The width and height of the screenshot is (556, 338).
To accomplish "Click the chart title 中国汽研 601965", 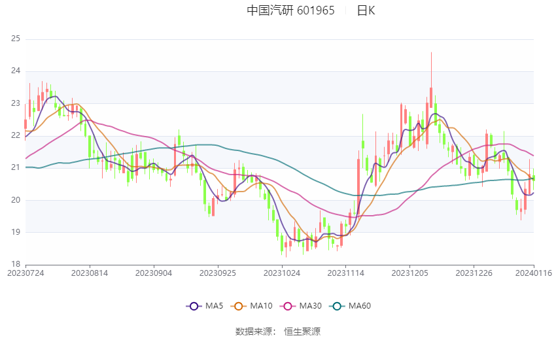I will click(290, 10).
